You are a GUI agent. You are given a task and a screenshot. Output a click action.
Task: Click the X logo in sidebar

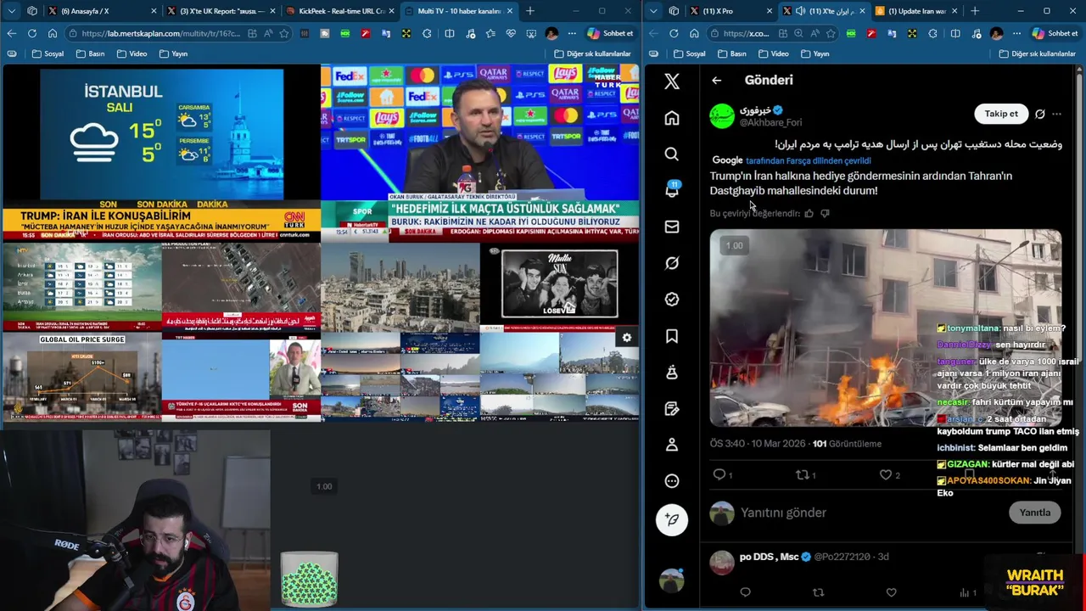click(x=672, y=81)
